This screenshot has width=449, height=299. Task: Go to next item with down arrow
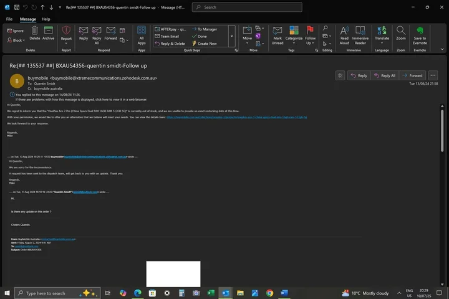pyautogui.click(x=51, y=7)
